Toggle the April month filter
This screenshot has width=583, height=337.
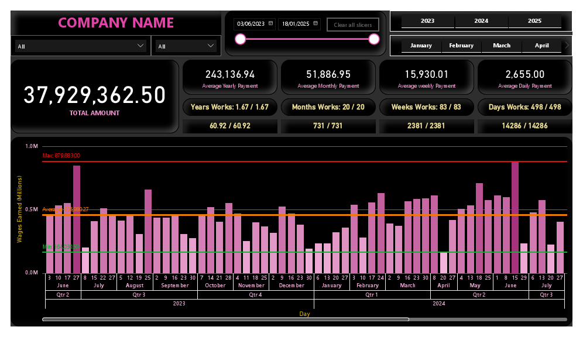[x=541, y=45]
